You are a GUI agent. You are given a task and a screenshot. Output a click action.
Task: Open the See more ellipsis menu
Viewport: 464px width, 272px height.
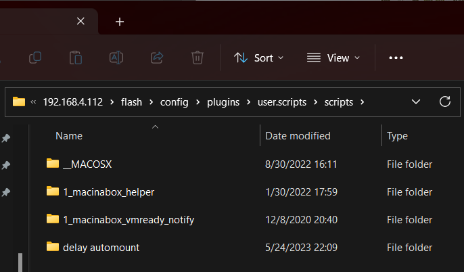pos(396,58)
